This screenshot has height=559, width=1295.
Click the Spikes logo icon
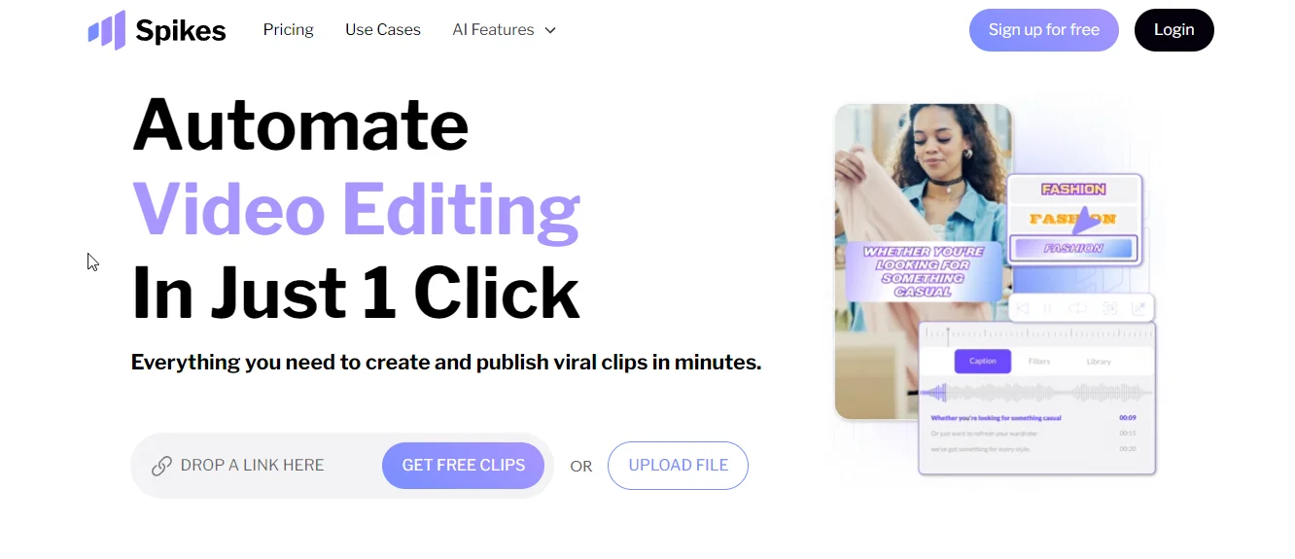tap(107, 30)
